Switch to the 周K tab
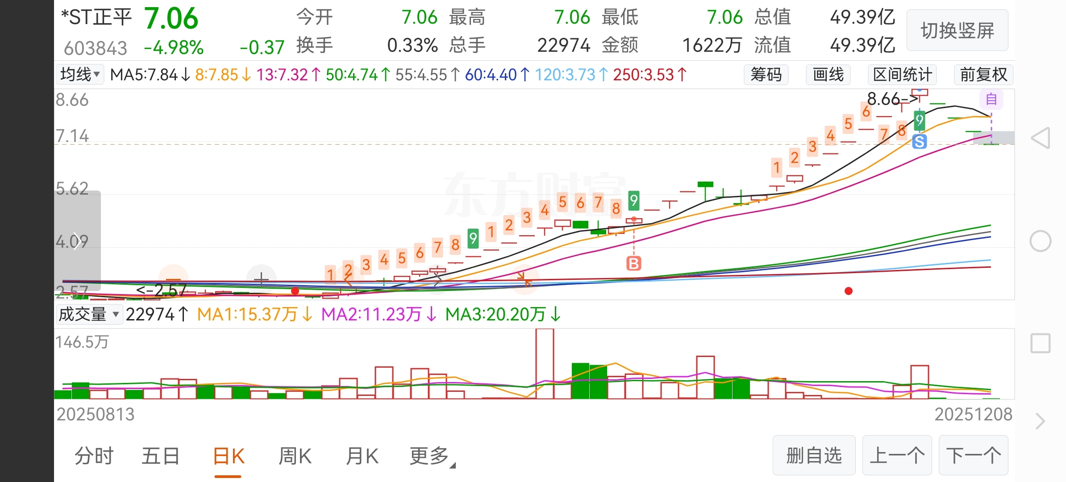 (x=295, y=456)
